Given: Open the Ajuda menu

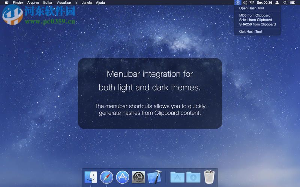Looking at the screenshot, I should tap(100, 3).
